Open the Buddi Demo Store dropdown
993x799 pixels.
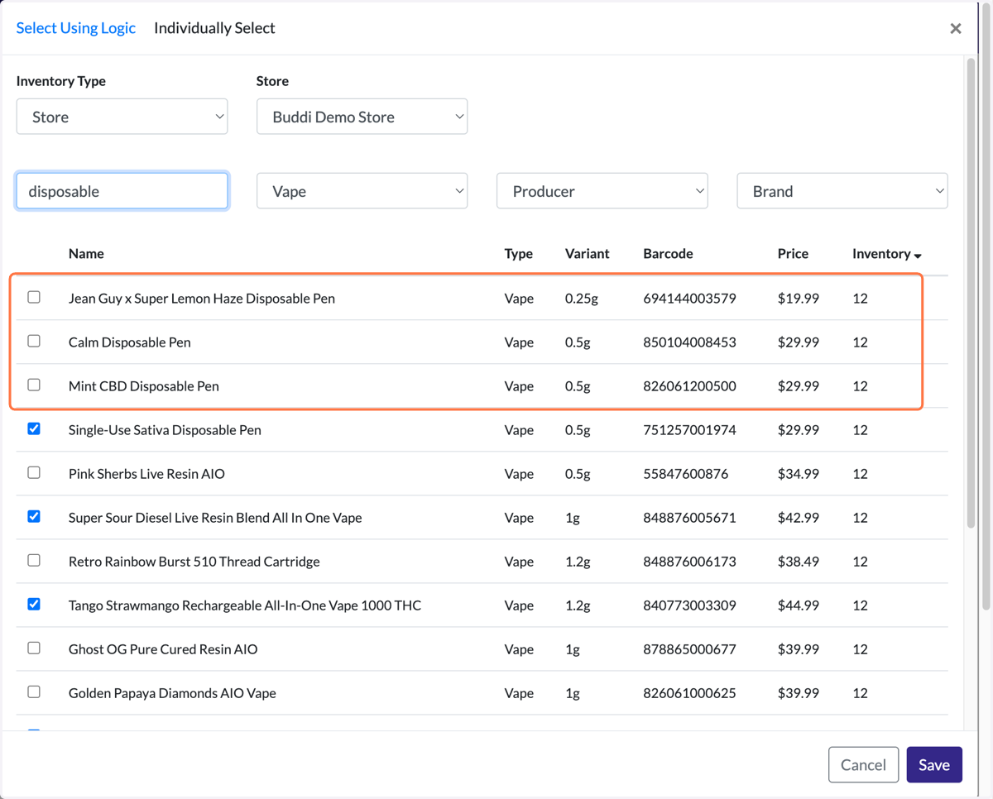coord(362,117)
